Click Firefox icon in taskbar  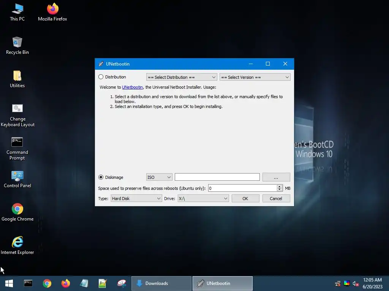(65, 283)
